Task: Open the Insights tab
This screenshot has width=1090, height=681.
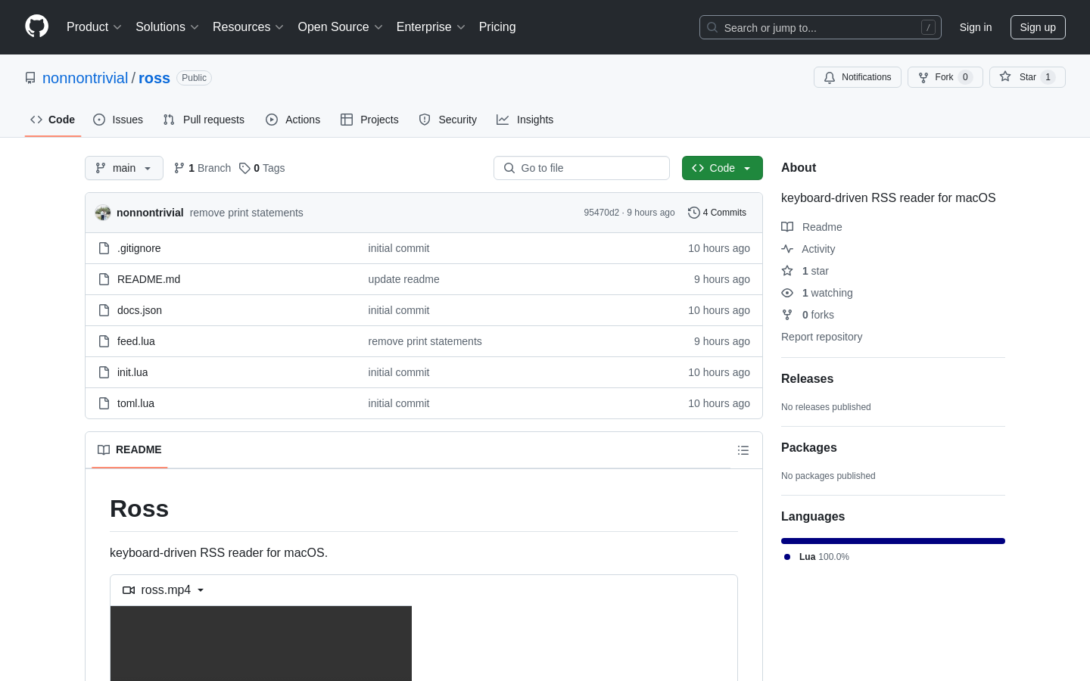Action: click(525, 120)
